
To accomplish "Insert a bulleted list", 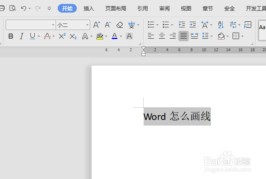I will tap(151, 25).
